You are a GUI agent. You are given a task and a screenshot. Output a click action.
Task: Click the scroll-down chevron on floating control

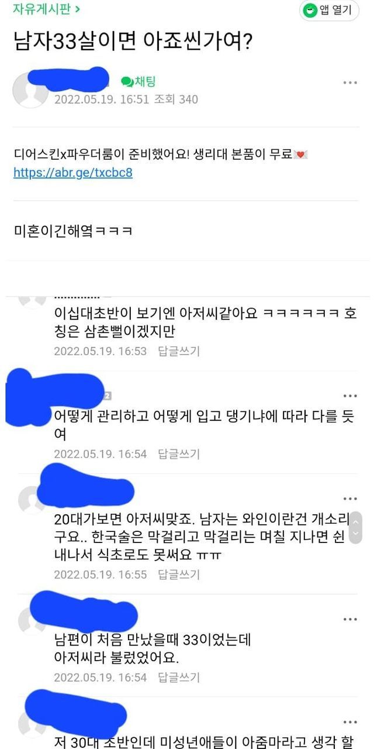[356, 534]
